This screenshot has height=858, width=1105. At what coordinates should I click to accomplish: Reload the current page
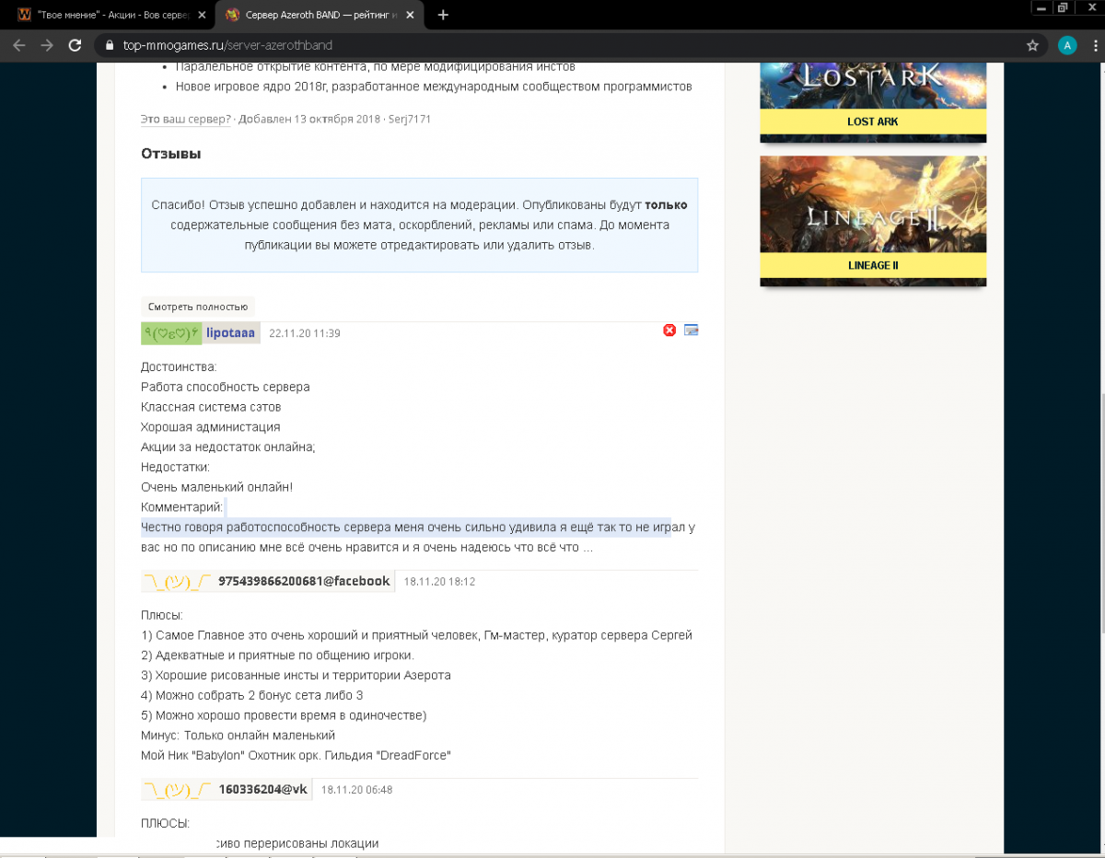click(76, 44)
